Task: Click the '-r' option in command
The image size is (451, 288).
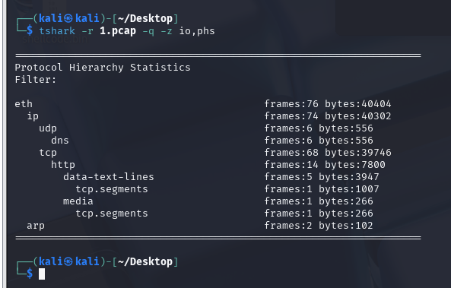Action: (x=87, y=31)
